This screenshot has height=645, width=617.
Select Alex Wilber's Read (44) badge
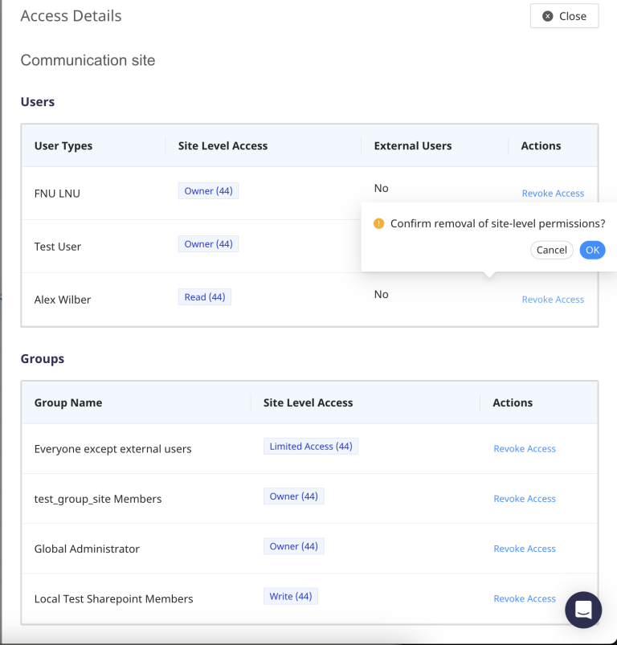pyautogui.click(x=204, y=297)
